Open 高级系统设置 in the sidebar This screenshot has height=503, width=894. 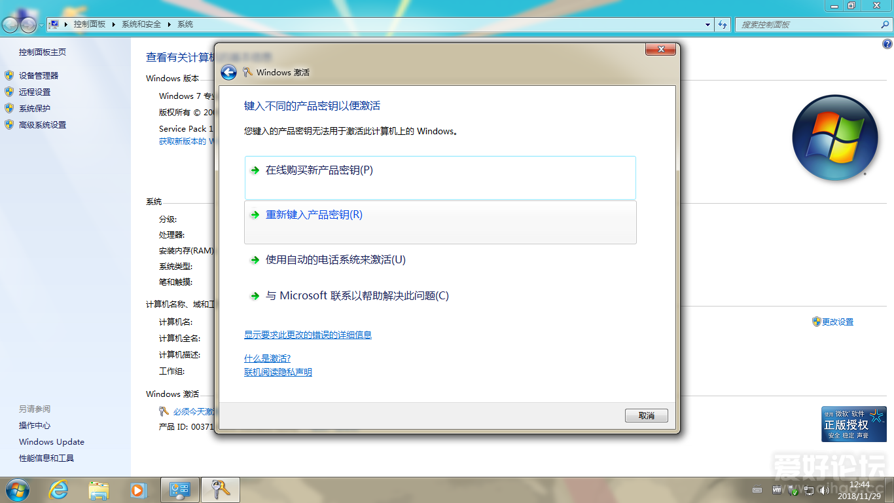click(x=43, y=125)
